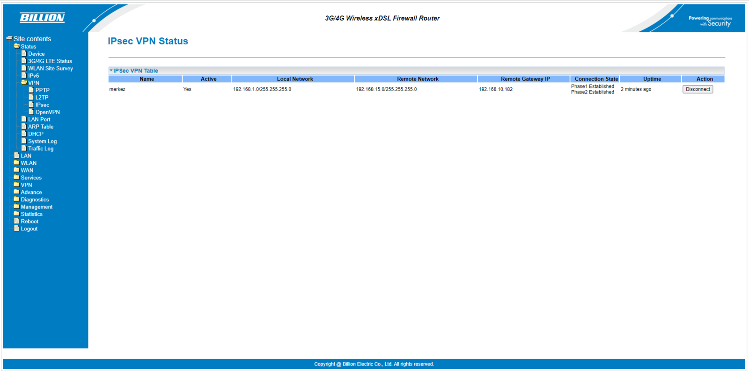Viewport: 749px width, 372px height.
Task: Expand the Diagnostics folder
Action: coord(17,199)
